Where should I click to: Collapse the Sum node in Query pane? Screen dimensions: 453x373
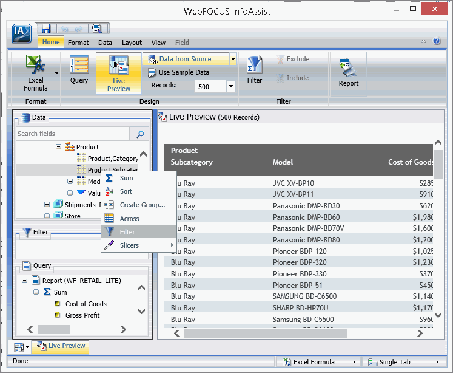click(x=36, y=292)
